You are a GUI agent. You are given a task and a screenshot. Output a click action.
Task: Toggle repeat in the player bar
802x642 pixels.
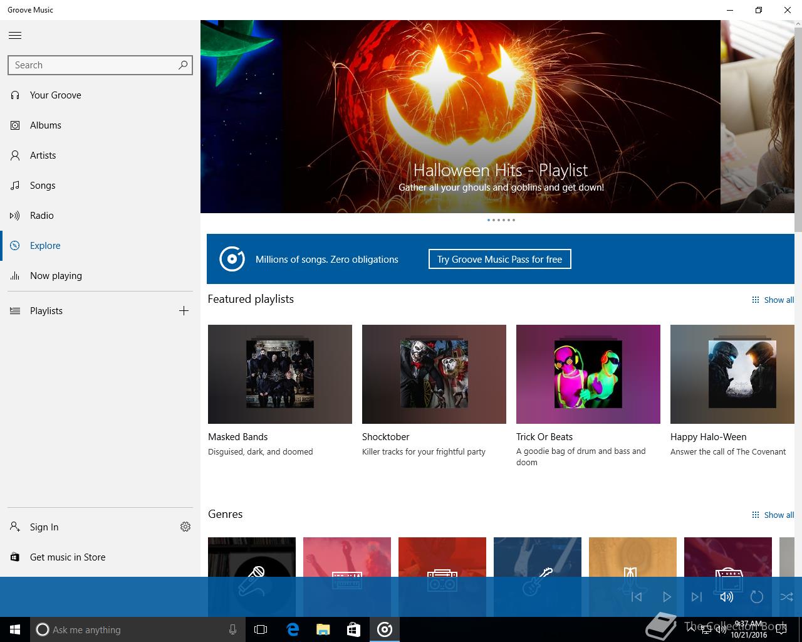click(757, 597)
